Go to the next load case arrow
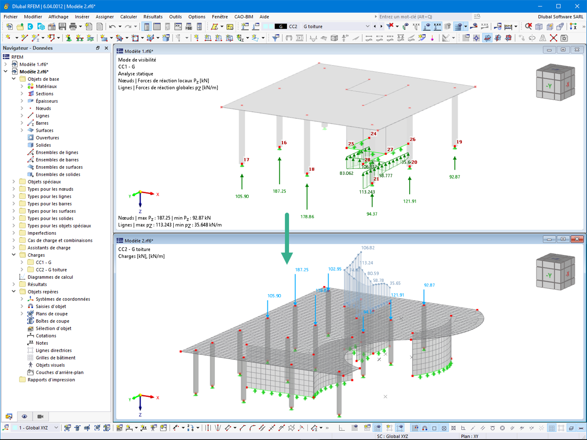This screenshot has height=440, width=587. click(x=382, y=26)
